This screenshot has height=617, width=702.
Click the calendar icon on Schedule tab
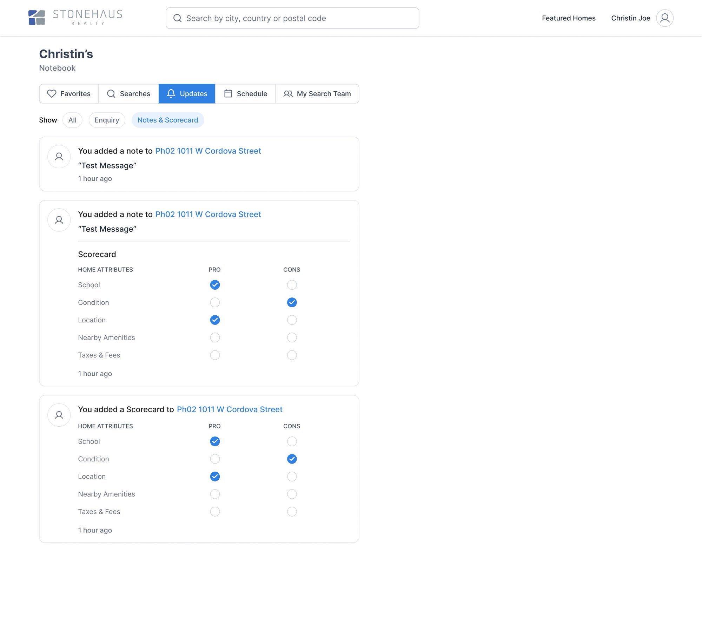coord(228,93)
